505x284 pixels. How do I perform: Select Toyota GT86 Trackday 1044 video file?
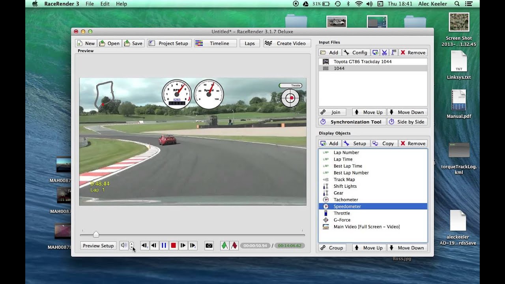tap(373, 62)
